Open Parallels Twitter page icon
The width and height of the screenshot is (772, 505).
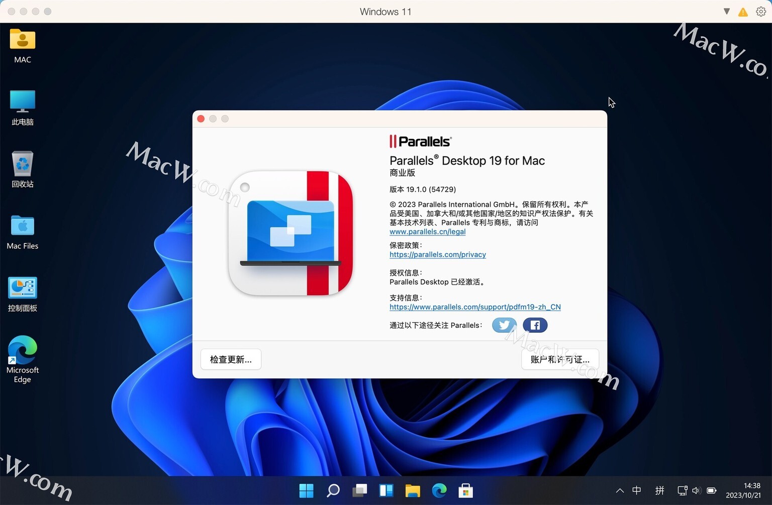(504, 325)
